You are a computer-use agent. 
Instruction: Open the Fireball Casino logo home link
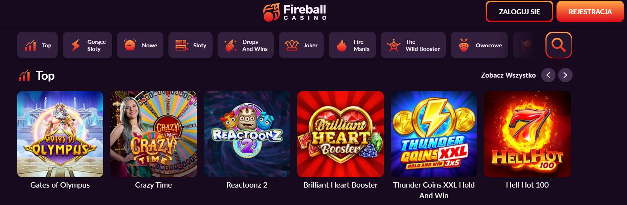[295, 12]
